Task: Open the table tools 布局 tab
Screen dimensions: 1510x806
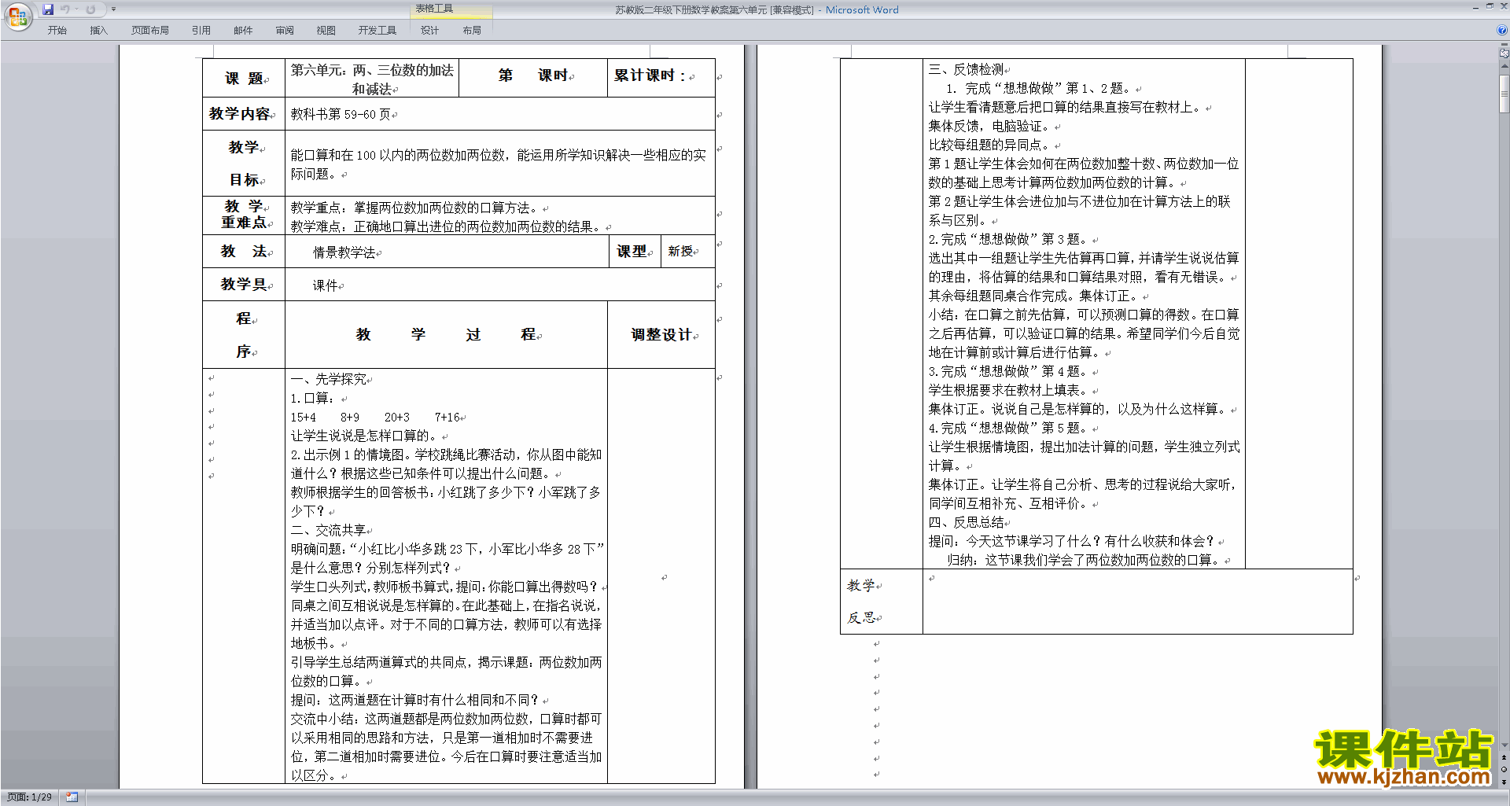Action: (472, 30)
